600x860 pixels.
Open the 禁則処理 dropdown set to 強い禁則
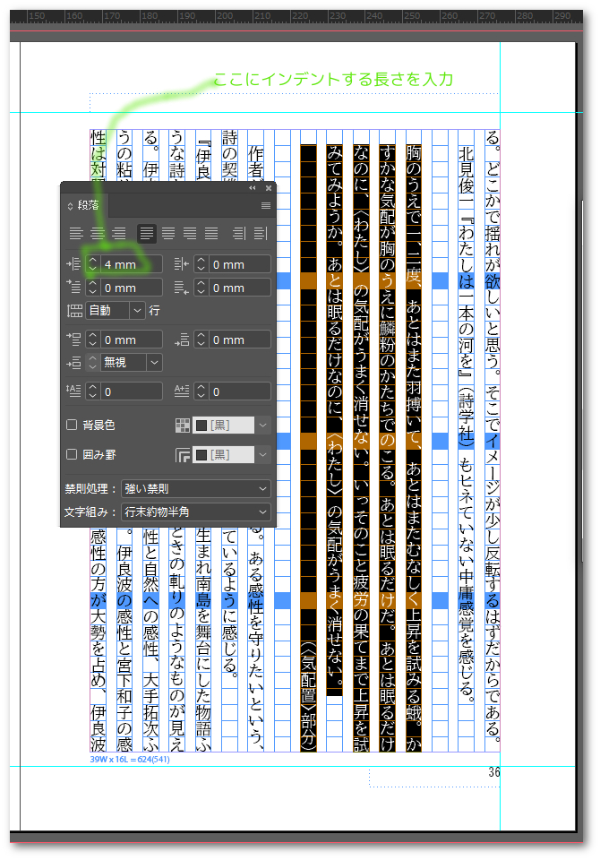pos(195,489)
